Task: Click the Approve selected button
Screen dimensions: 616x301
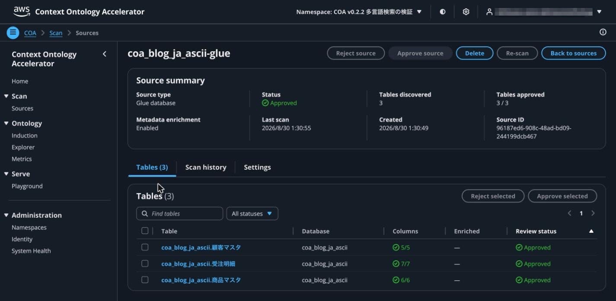Action: (x=562, y=196)
